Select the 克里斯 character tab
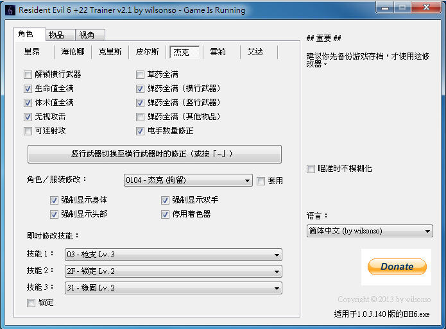 pyautogui.click(x=110, y=52)
